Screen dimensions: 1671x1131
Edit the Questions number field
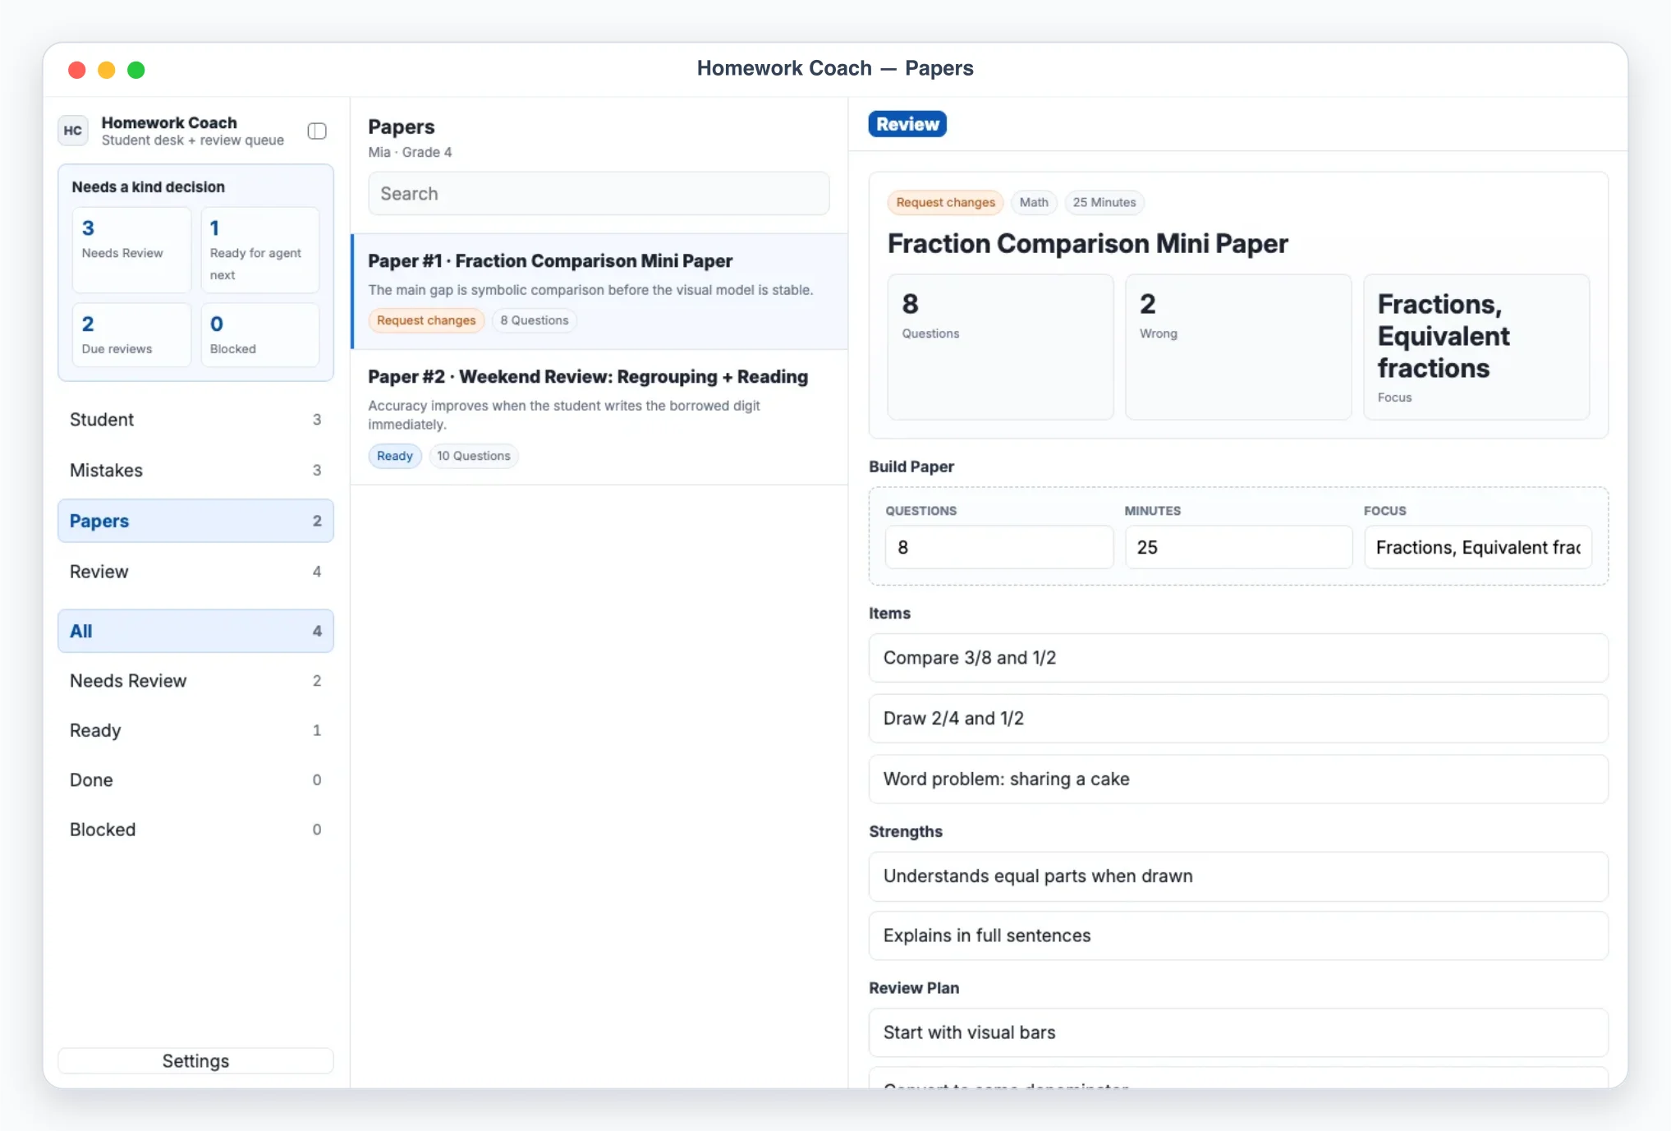999,547
